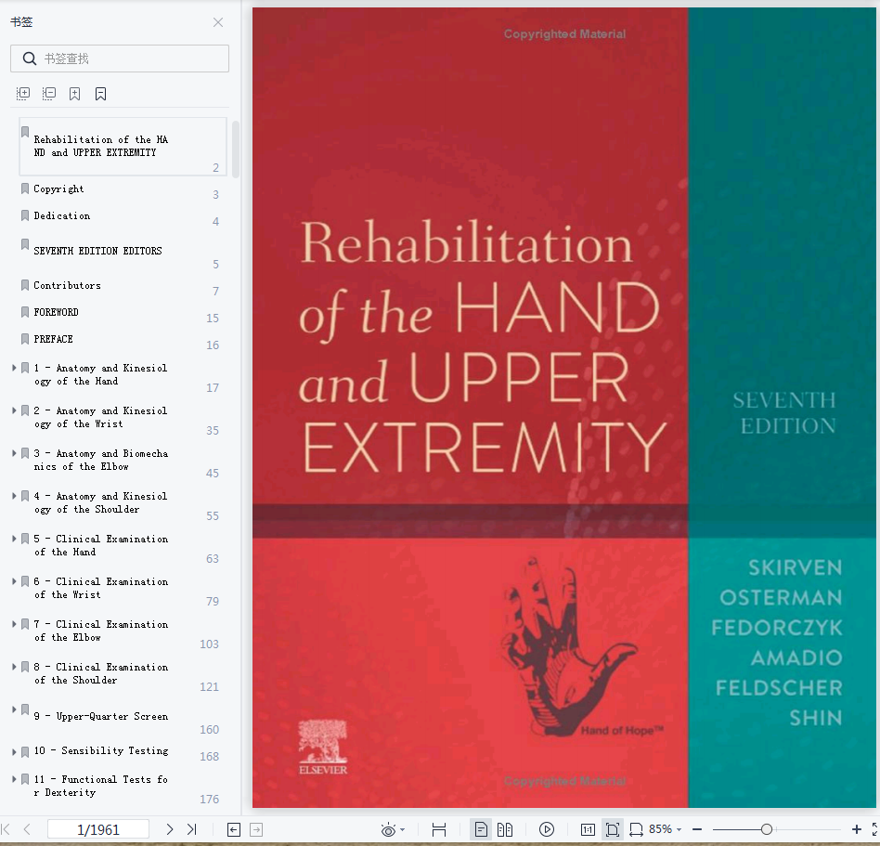Image resolution: width=880 pixels, height=846 pixels.
Task: Select actual size 1:1 view
Action: (588, 829)
